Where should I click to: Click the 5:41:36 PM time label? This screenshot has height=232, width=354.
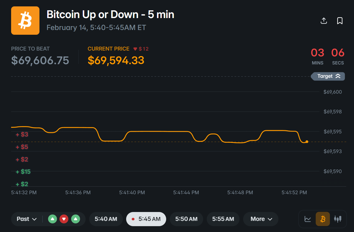(x=78, y=192)
